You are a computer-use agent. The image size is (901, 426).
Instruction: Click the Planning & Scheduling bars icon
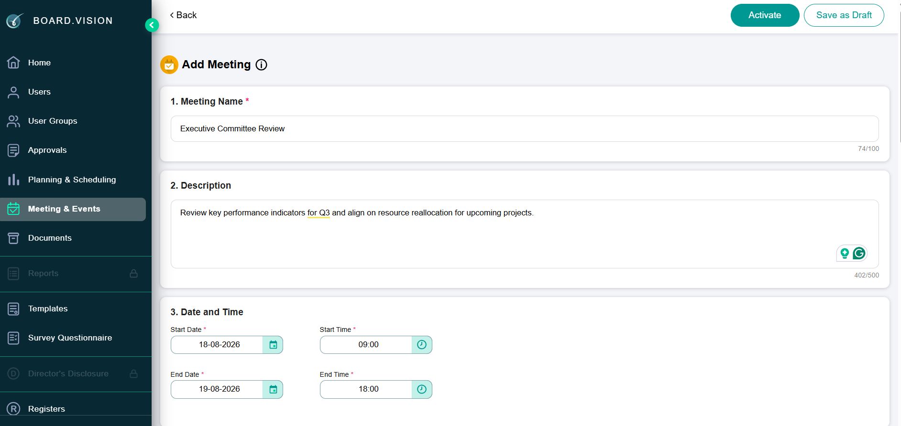point(13,180)
